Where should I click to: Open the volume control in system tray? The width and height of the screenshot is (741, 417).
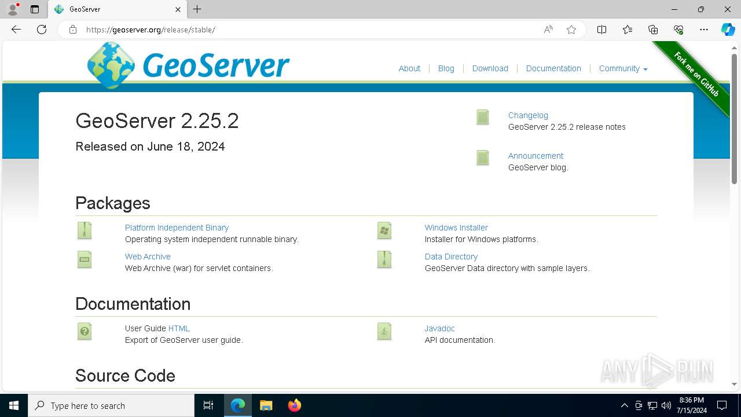(666, 405)
